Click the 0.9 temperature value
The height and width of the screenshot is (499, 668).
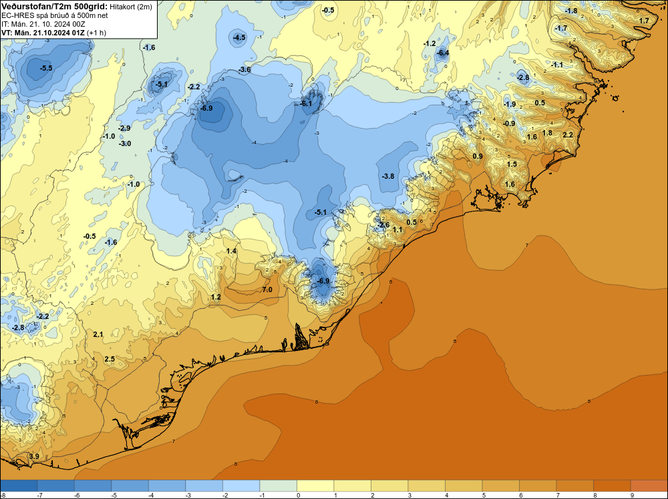click(x=478, y=156)
